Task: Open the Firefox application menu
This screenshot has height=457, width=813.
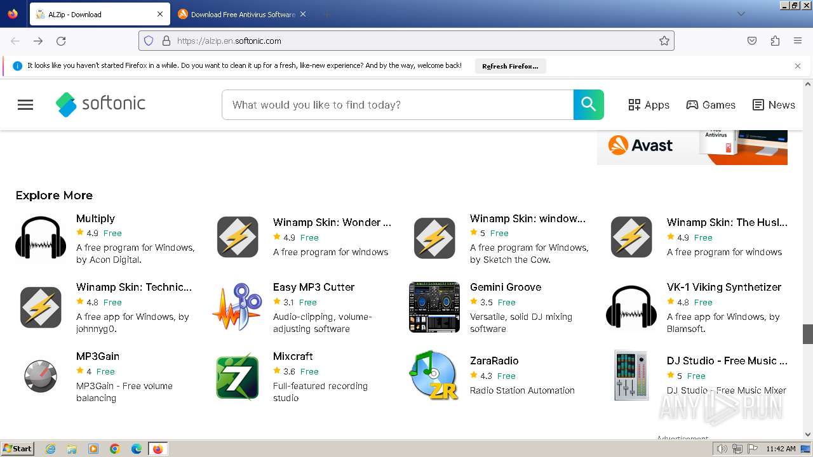Action: tap(798, 41)
